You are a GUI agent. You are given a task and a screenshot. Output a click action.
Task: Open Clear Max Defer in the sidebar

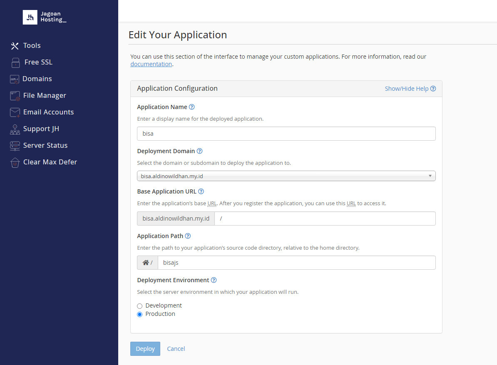50,162
